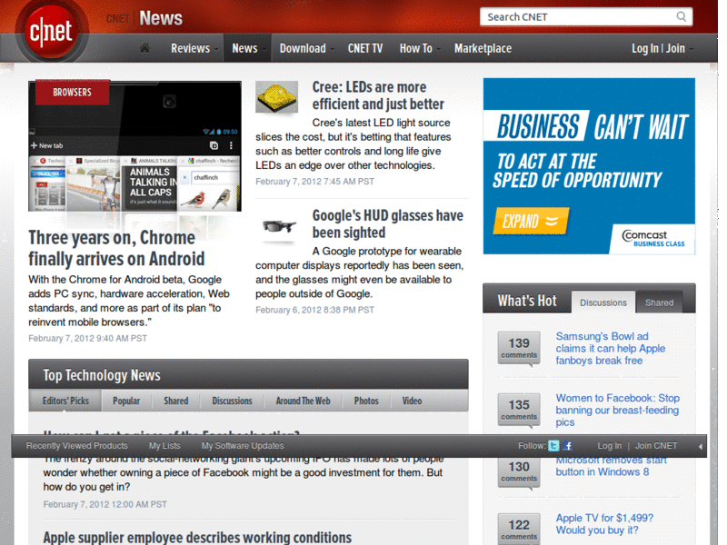The image size is (727, 545).
Task: Select the Around The Web tab
Action: pos(303,401)
